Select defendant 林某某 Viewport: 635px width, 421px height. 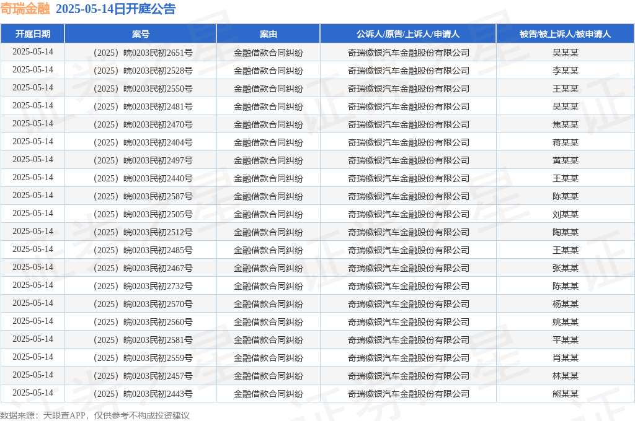566,376
